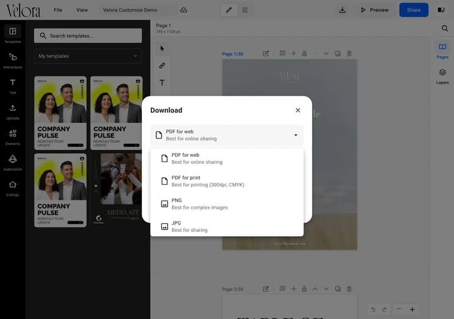
Task: Select the pencil edit mode icon
Action: click(x=229, y=10)
